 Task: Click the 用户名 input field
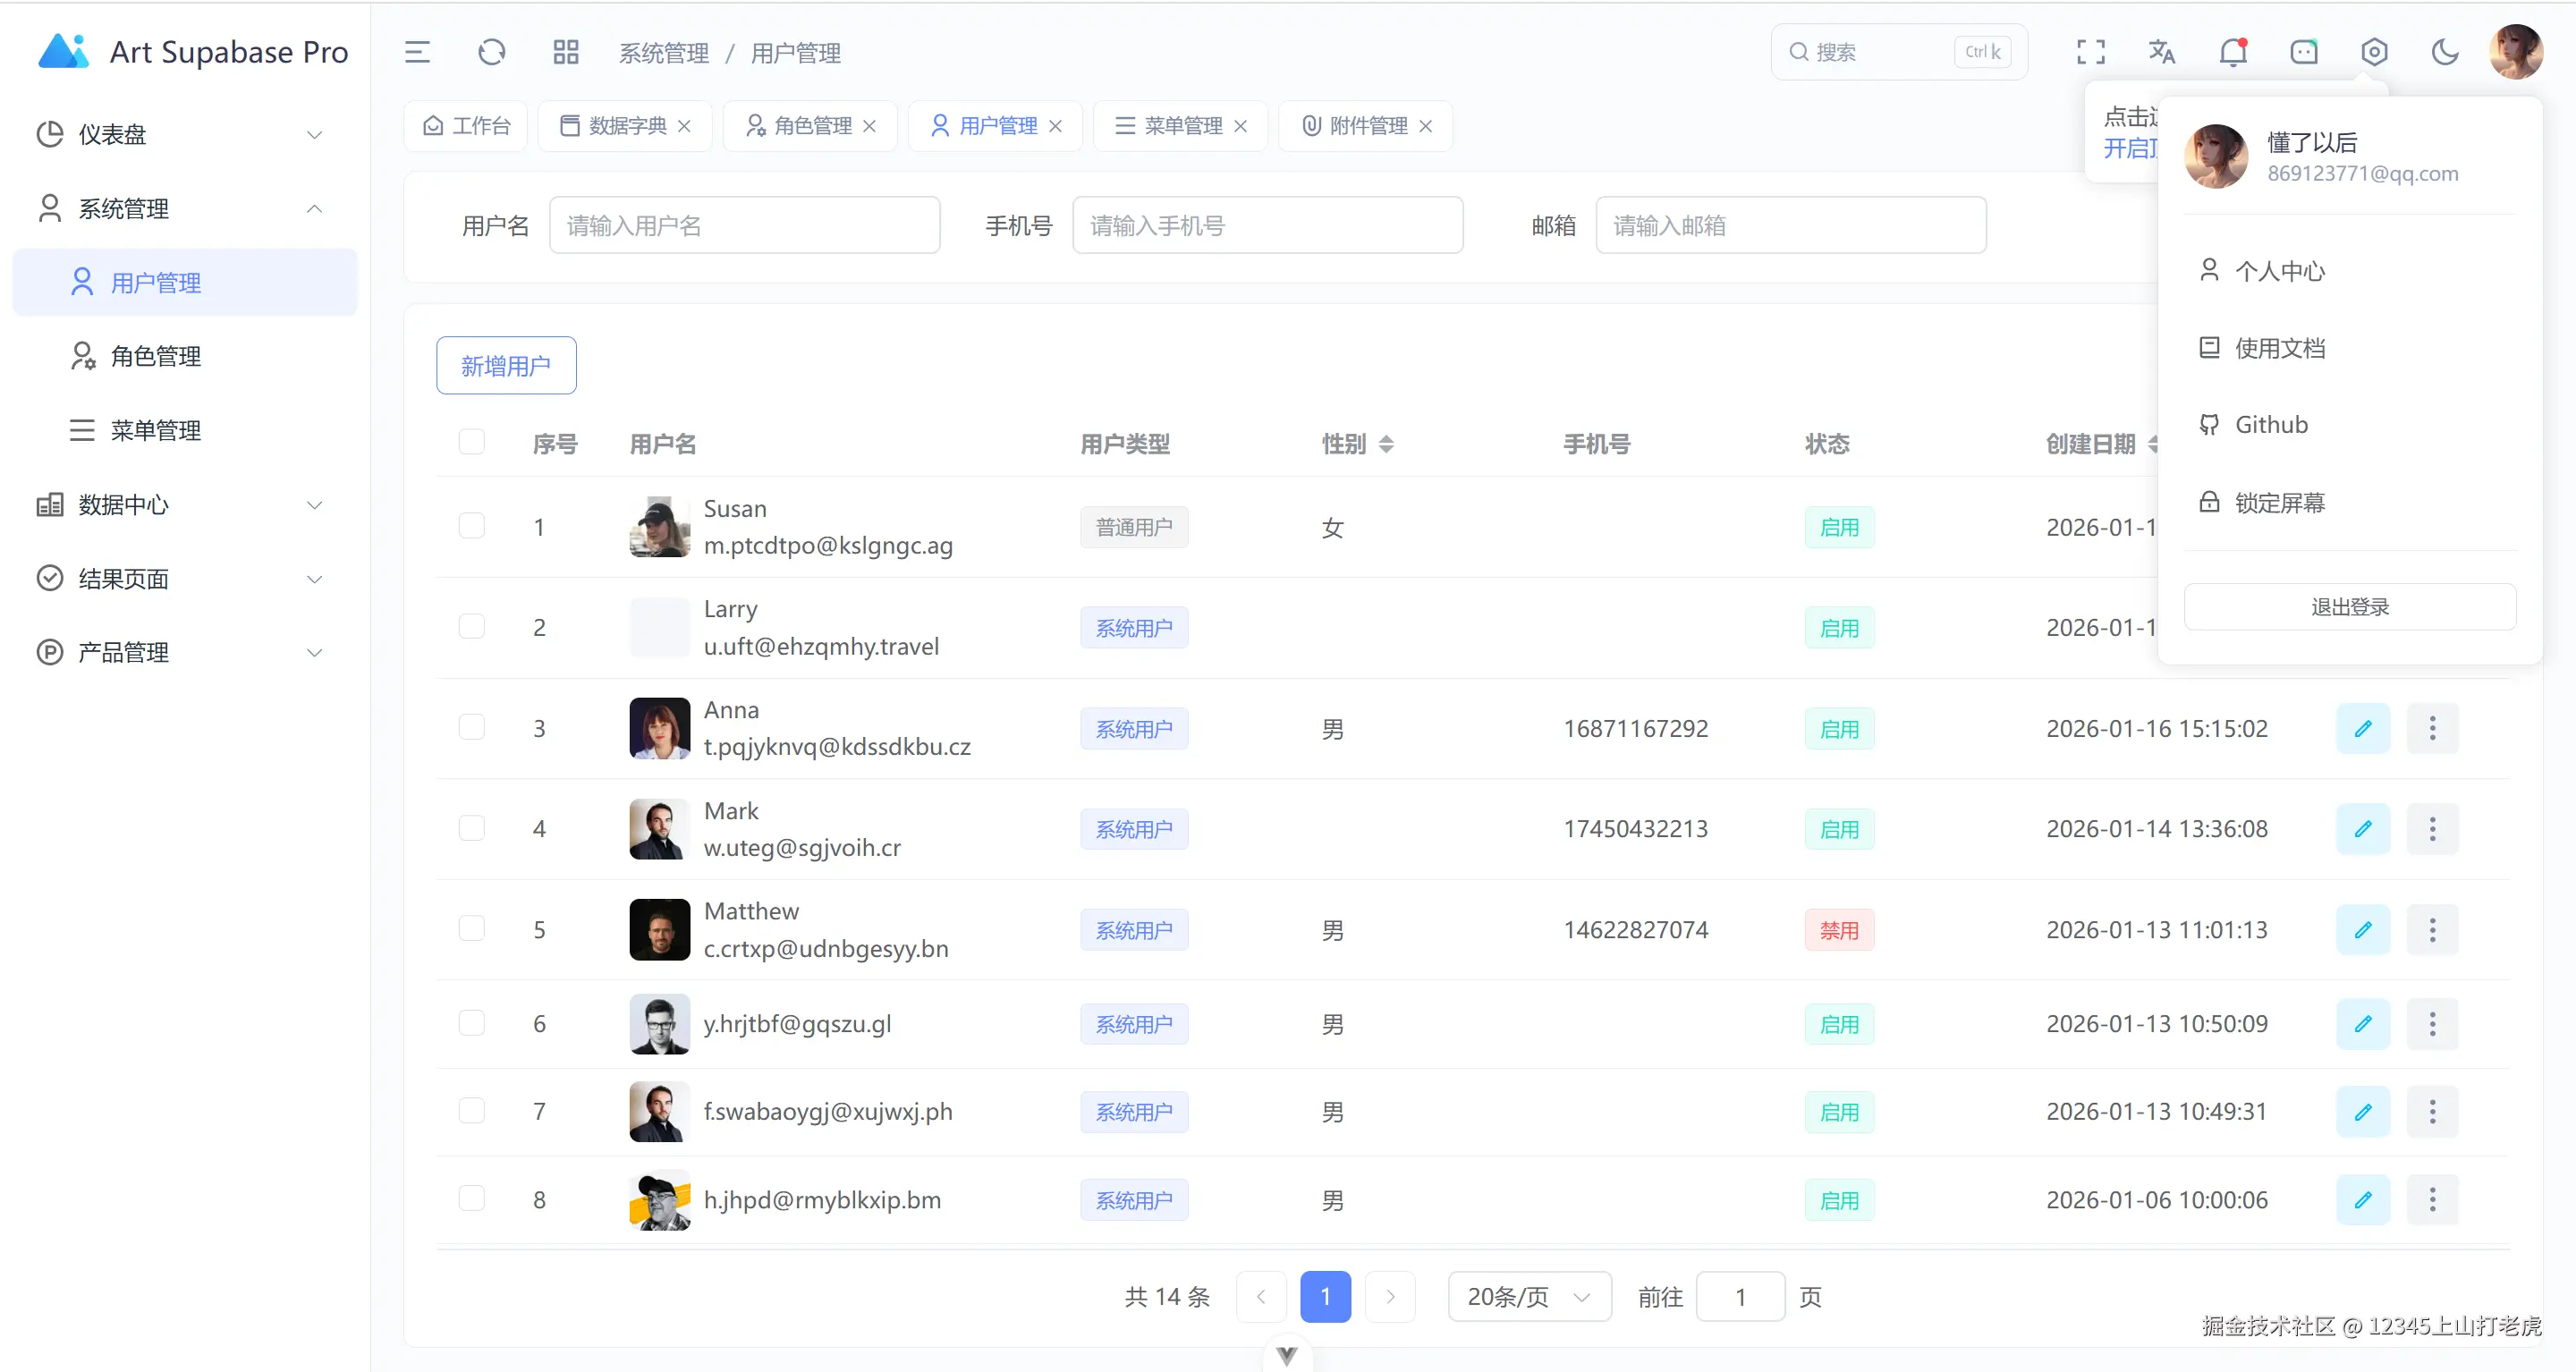coord(744,225)
